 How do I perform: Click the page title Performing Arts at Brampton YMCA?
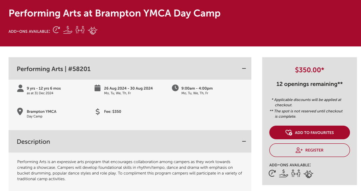click(115, 13)
